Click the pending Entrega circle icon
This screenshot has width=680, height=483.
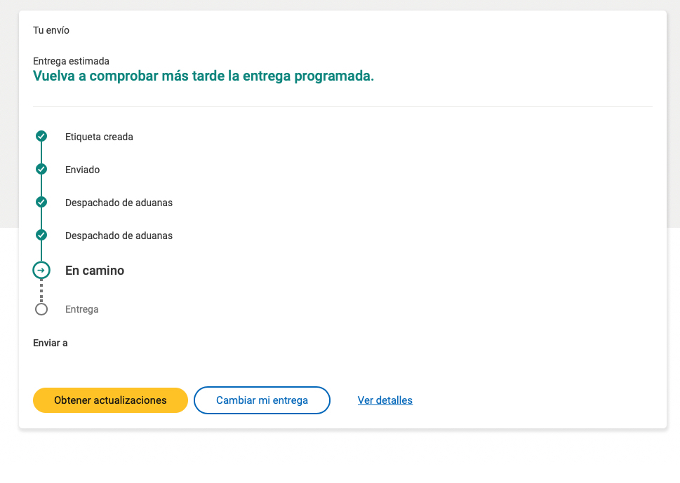41,308
